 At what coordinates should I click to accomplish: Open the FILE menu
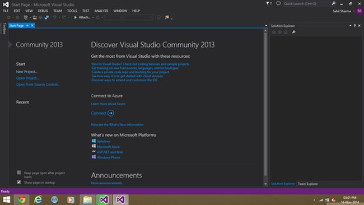click(6, 11)
